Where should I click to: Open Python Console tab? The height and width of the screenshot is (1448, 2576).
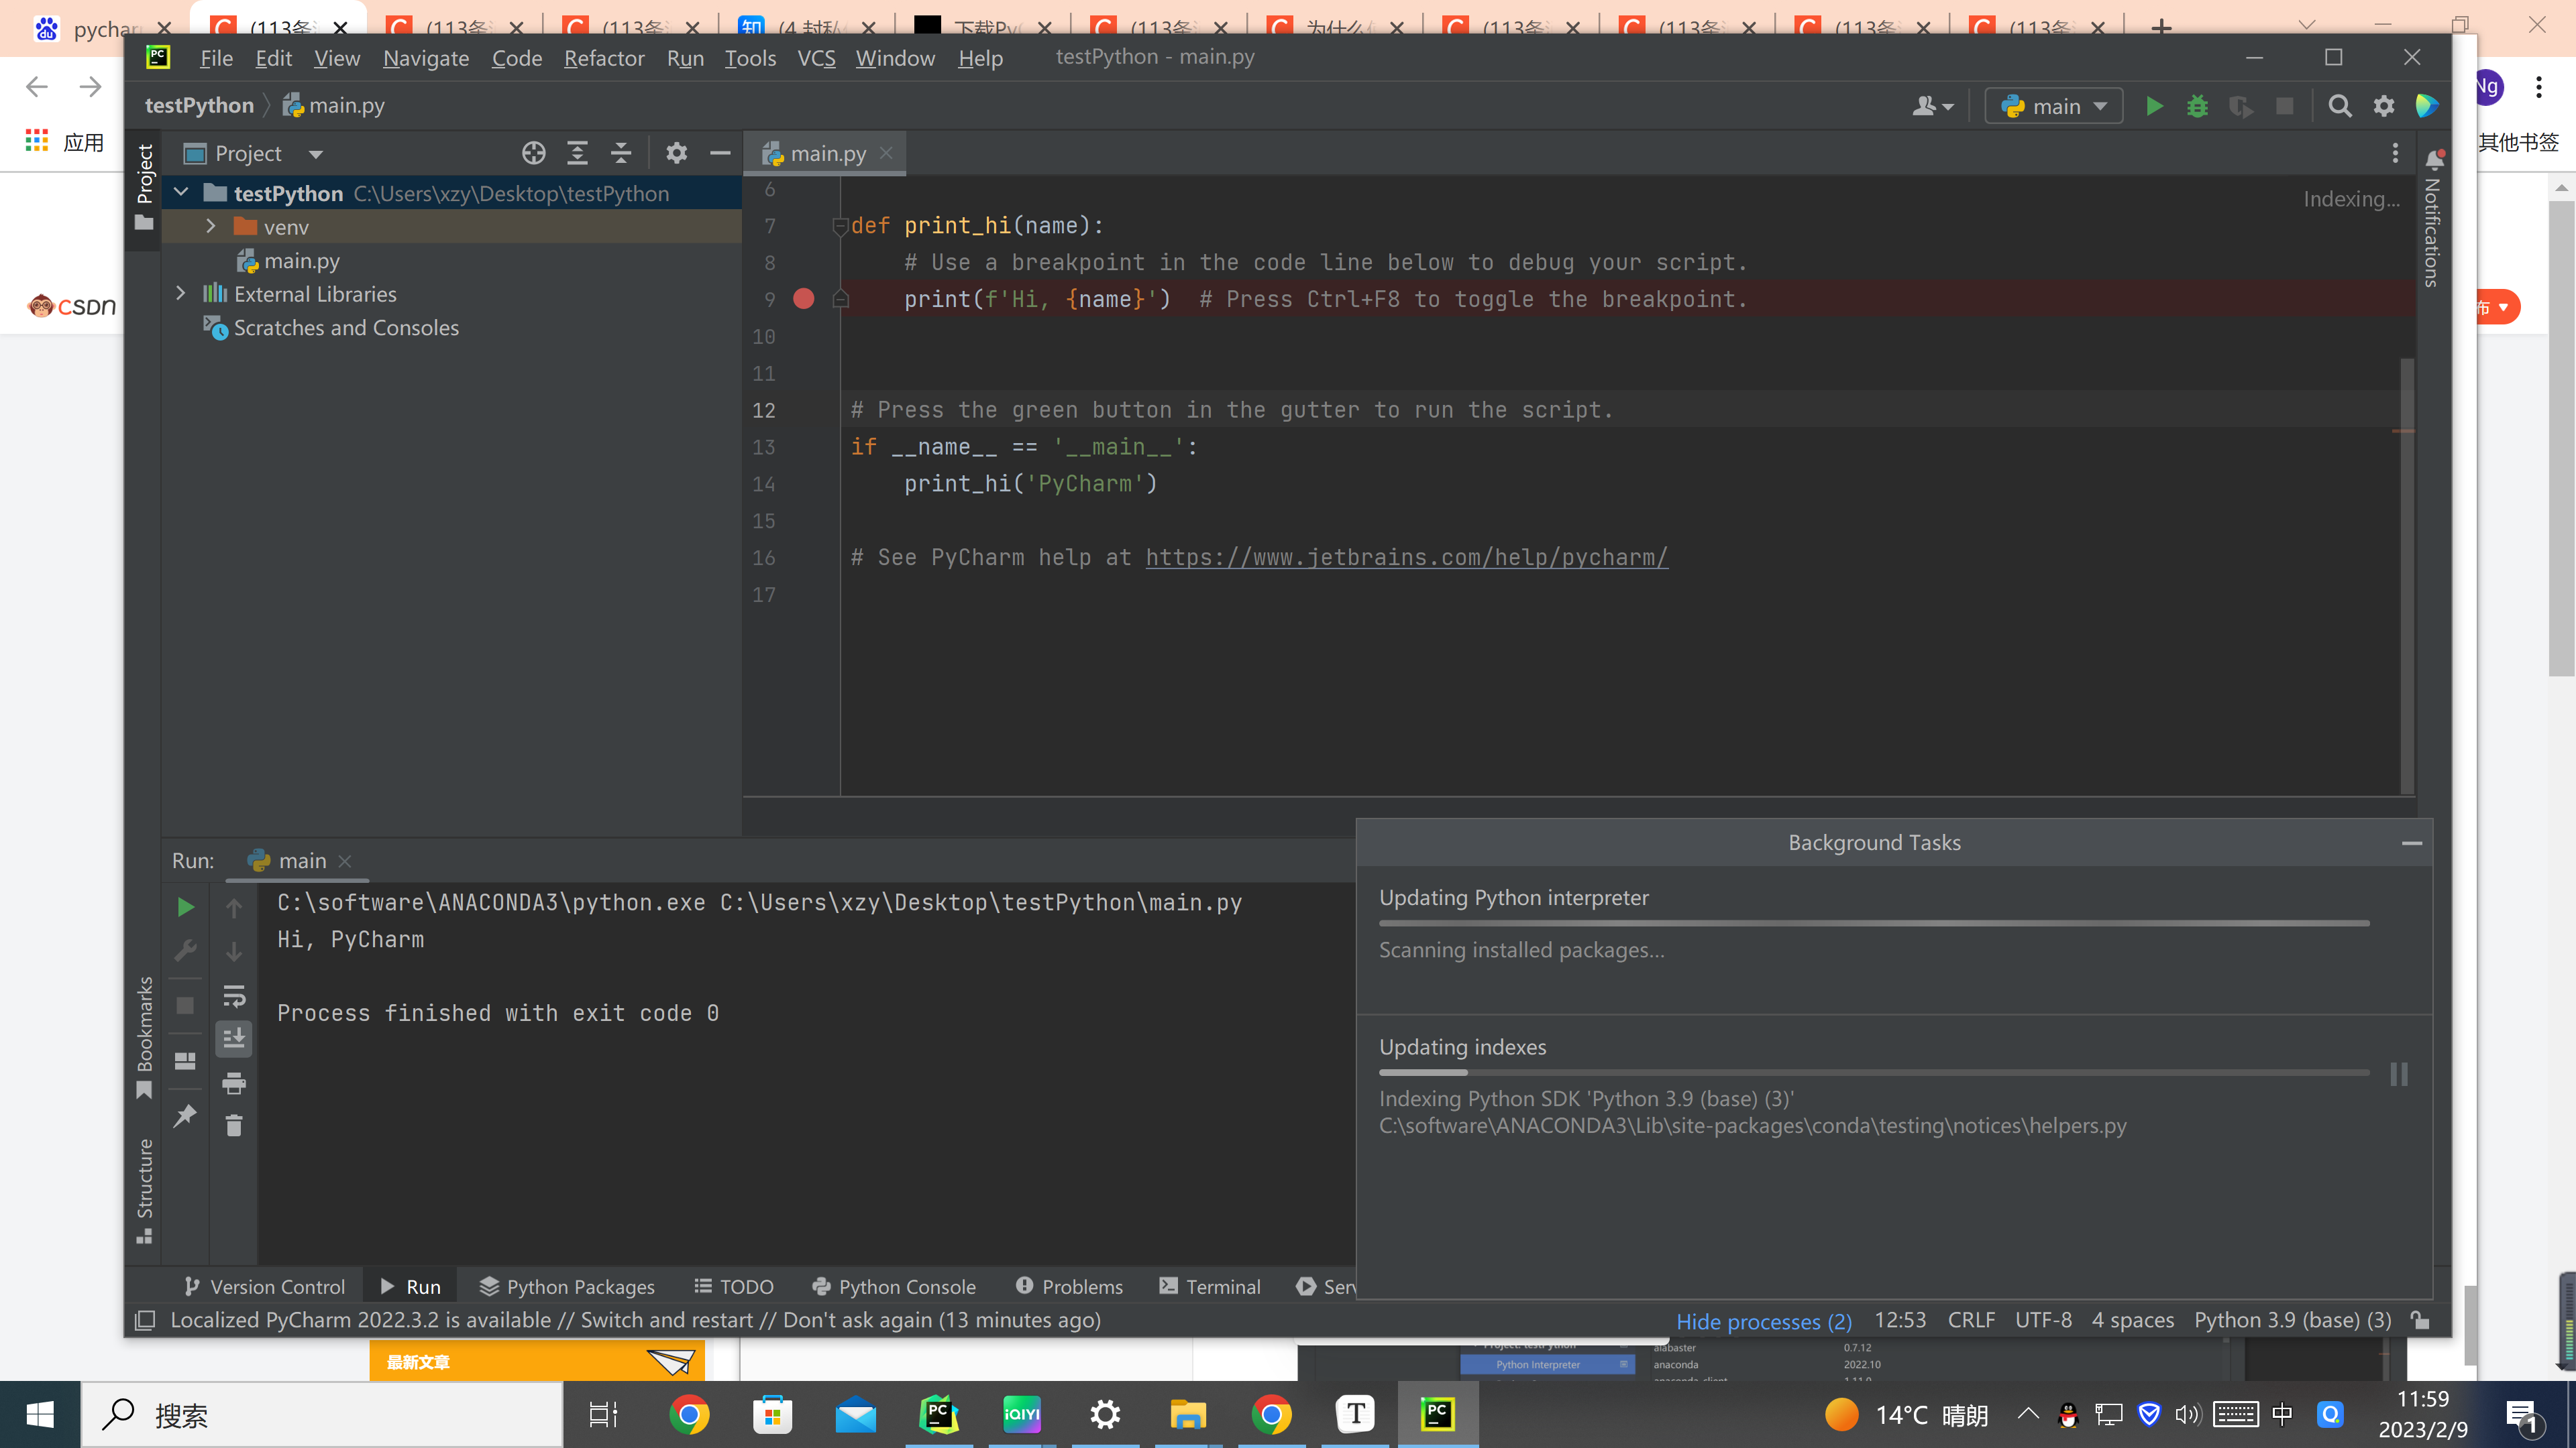coord(894,1286)
